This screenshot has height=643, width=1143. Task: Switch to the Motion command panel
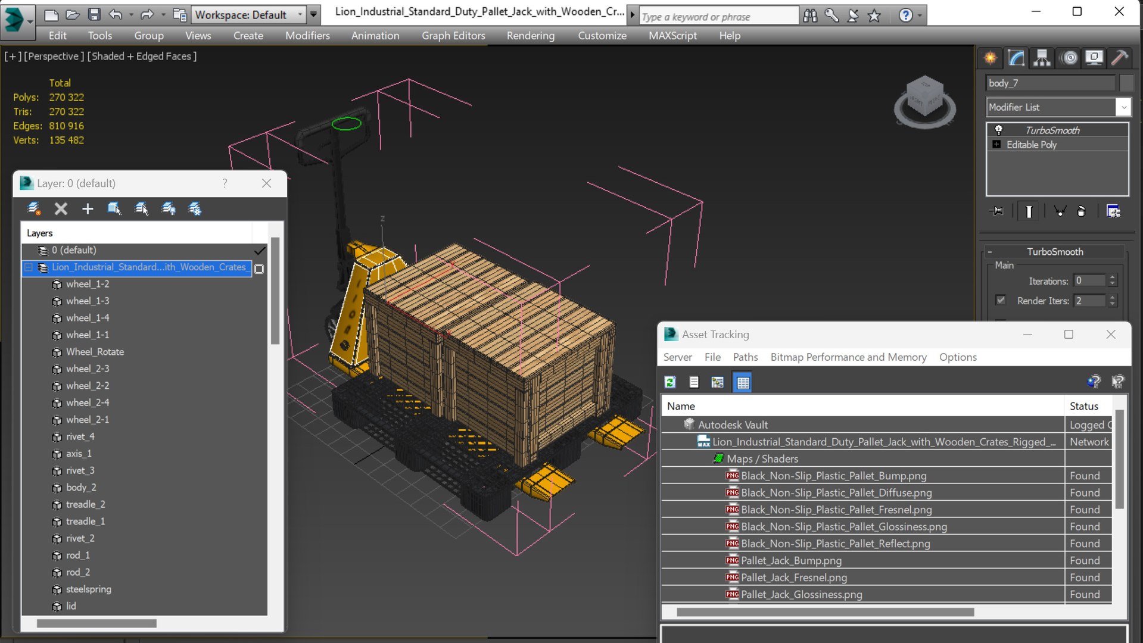[1070, 58]
